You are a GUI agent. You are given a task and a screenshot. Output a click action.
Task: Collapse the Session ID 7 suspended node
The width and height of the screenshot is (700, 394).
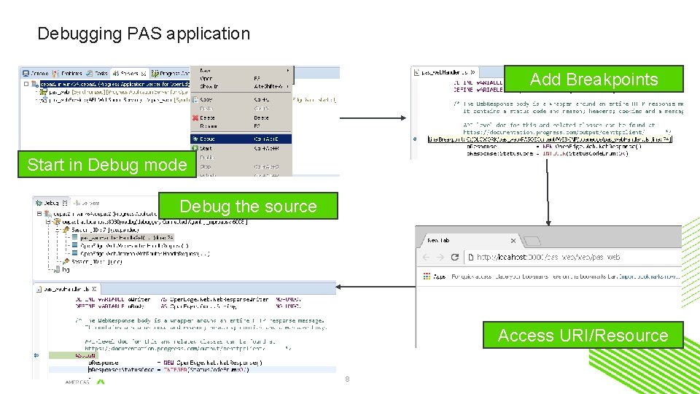tap(57, 230)
